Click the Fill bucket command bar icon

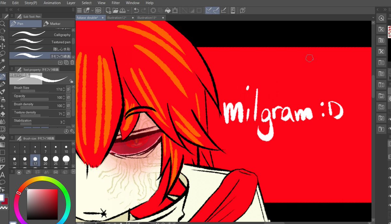(168, 10)
